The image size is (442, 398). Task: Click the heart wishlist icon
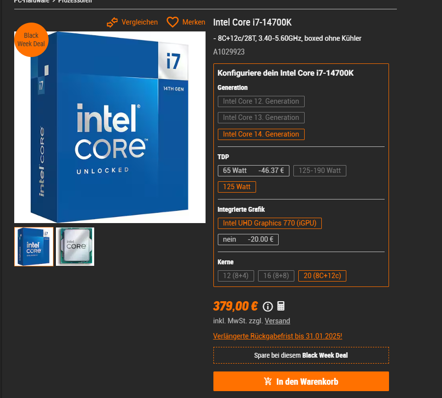pyautogui.click(x=173, y=22)
